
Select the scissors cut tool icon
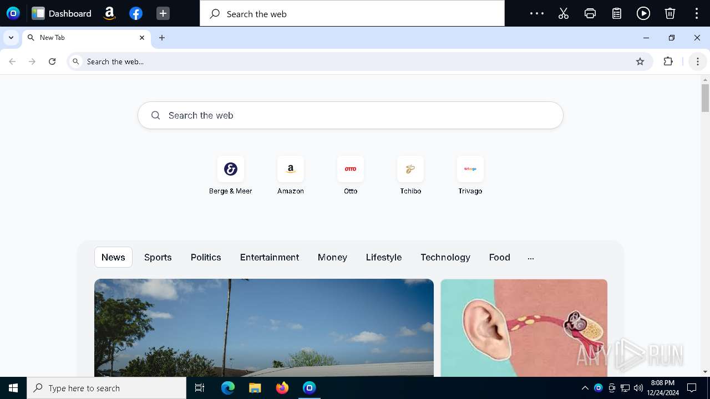point(564,13)
